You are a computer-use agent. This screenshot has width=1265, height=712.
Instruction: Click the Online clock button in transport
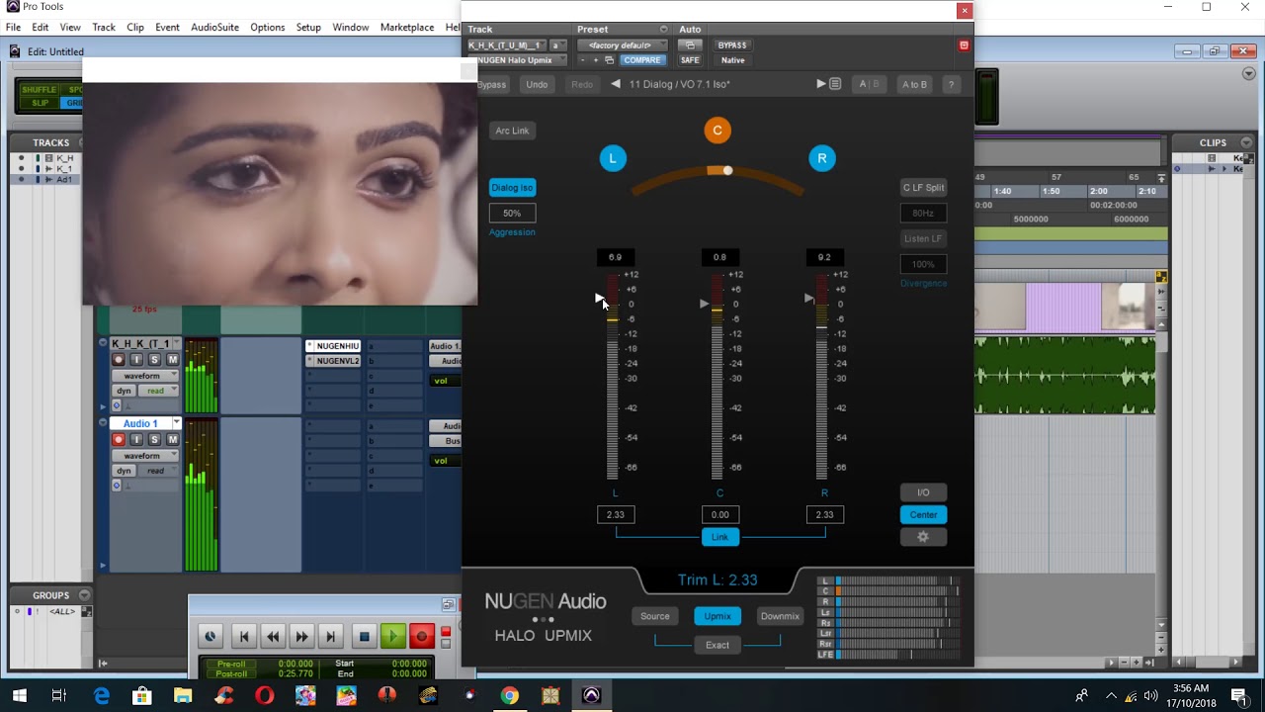tap(210, 637)
